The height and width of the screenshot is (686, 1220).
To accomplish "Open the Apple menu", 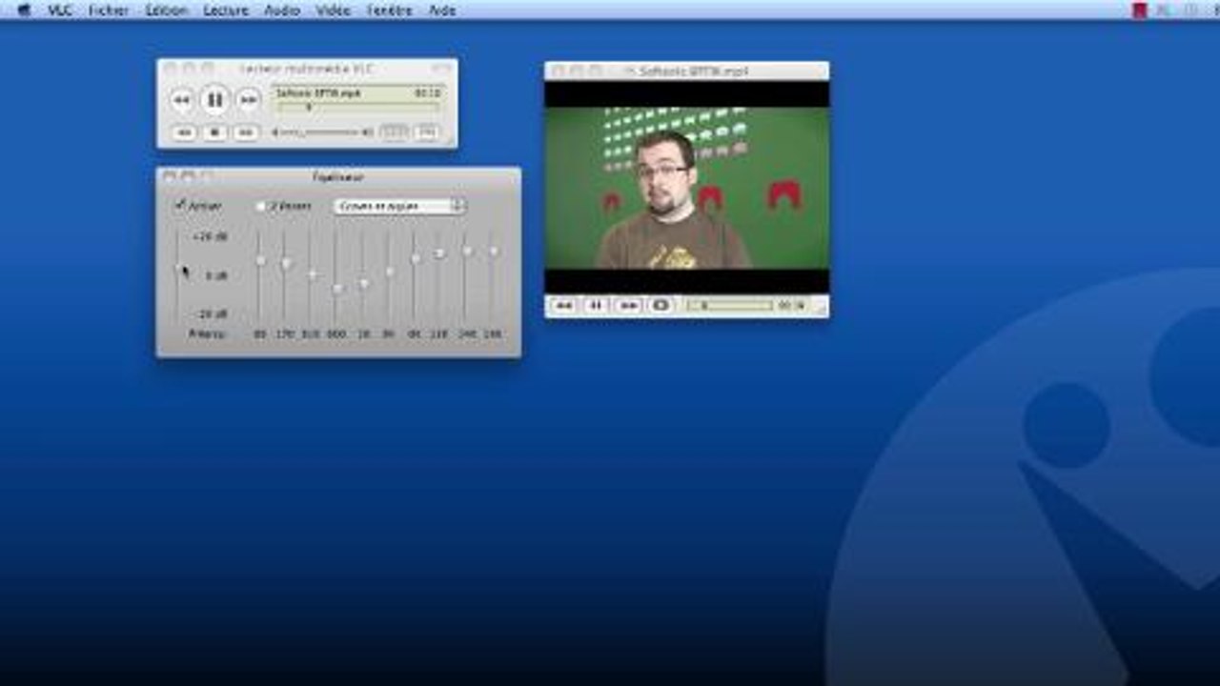I will click(24, 10).
